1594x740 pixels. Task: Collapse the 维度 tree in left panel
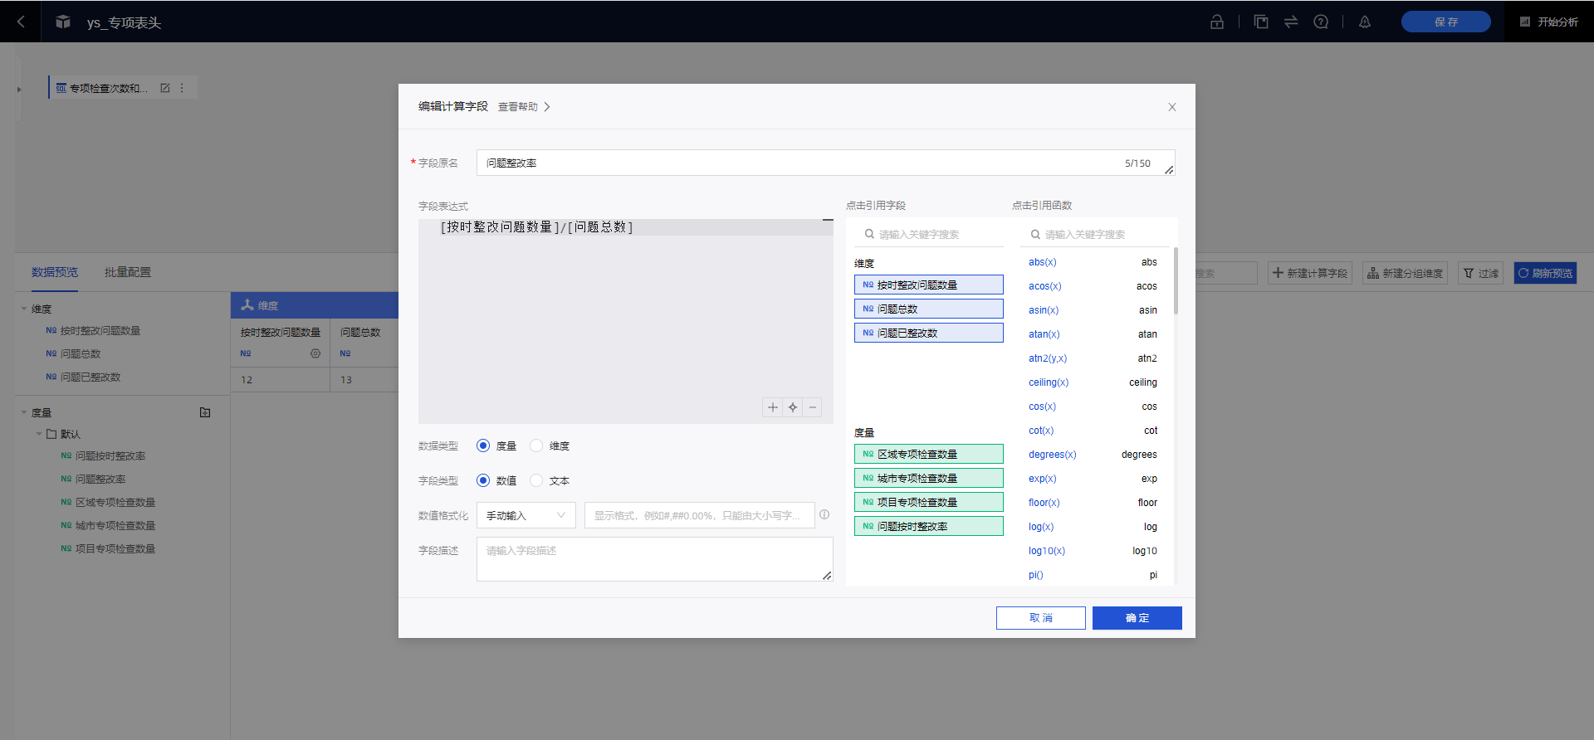(24, 309)
